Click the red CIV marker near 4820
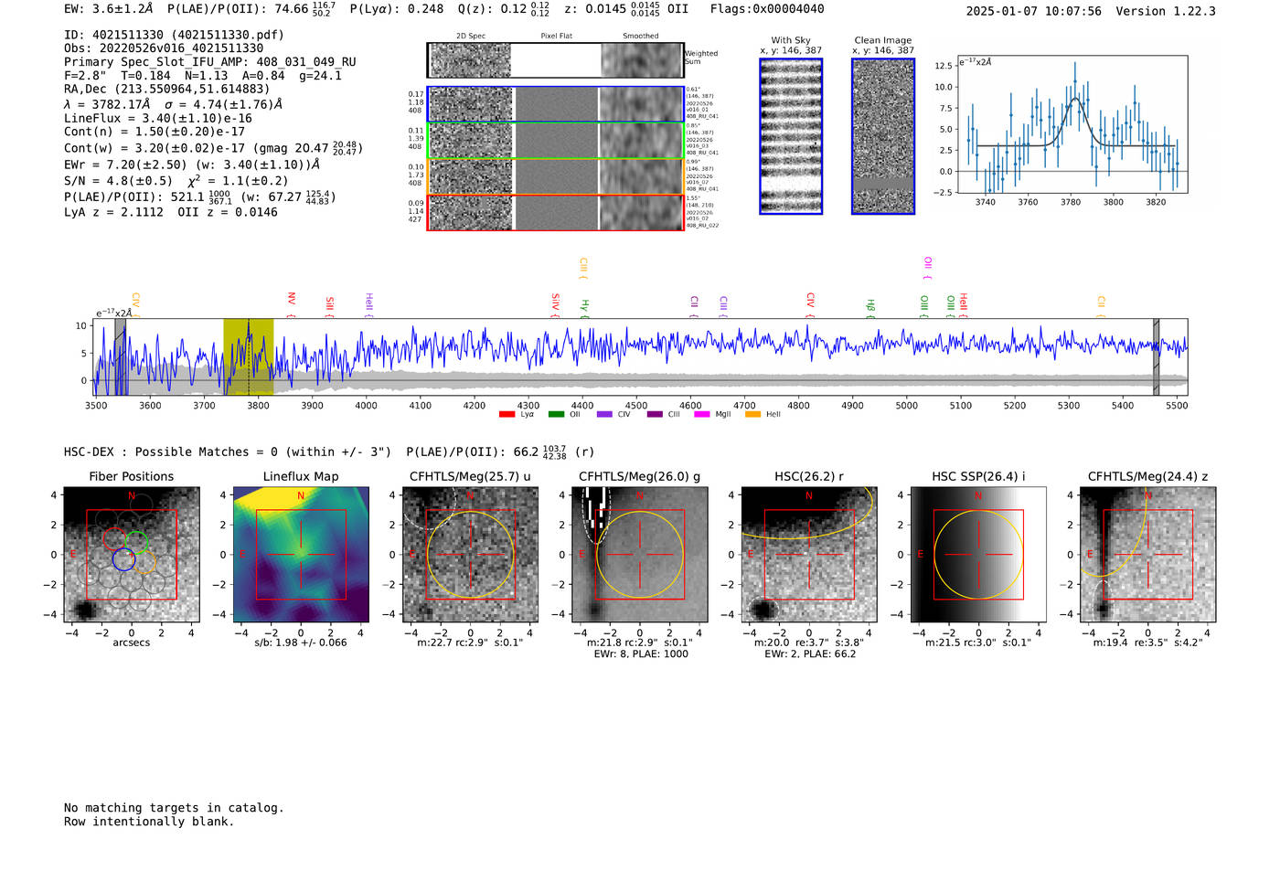The image size is (1280, 871). (810, 305)
